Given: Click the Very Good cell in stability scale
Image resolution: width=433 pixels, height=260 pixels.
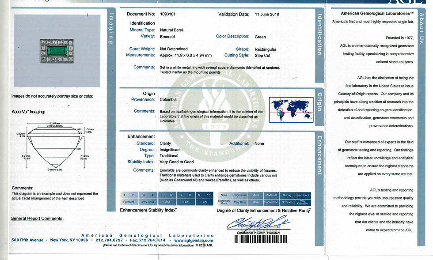Looking at the screenshot, I should [148, 202].
